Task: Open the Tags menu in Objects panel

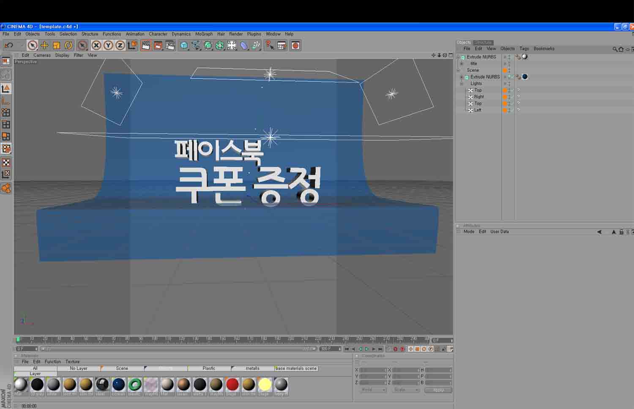Action: click(524, 49)
